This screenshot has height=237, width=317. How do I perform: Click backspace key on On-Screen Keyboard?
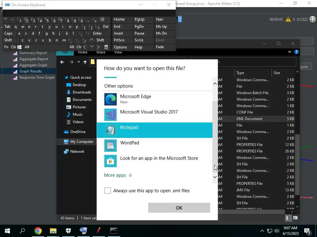tap(102, 19)
